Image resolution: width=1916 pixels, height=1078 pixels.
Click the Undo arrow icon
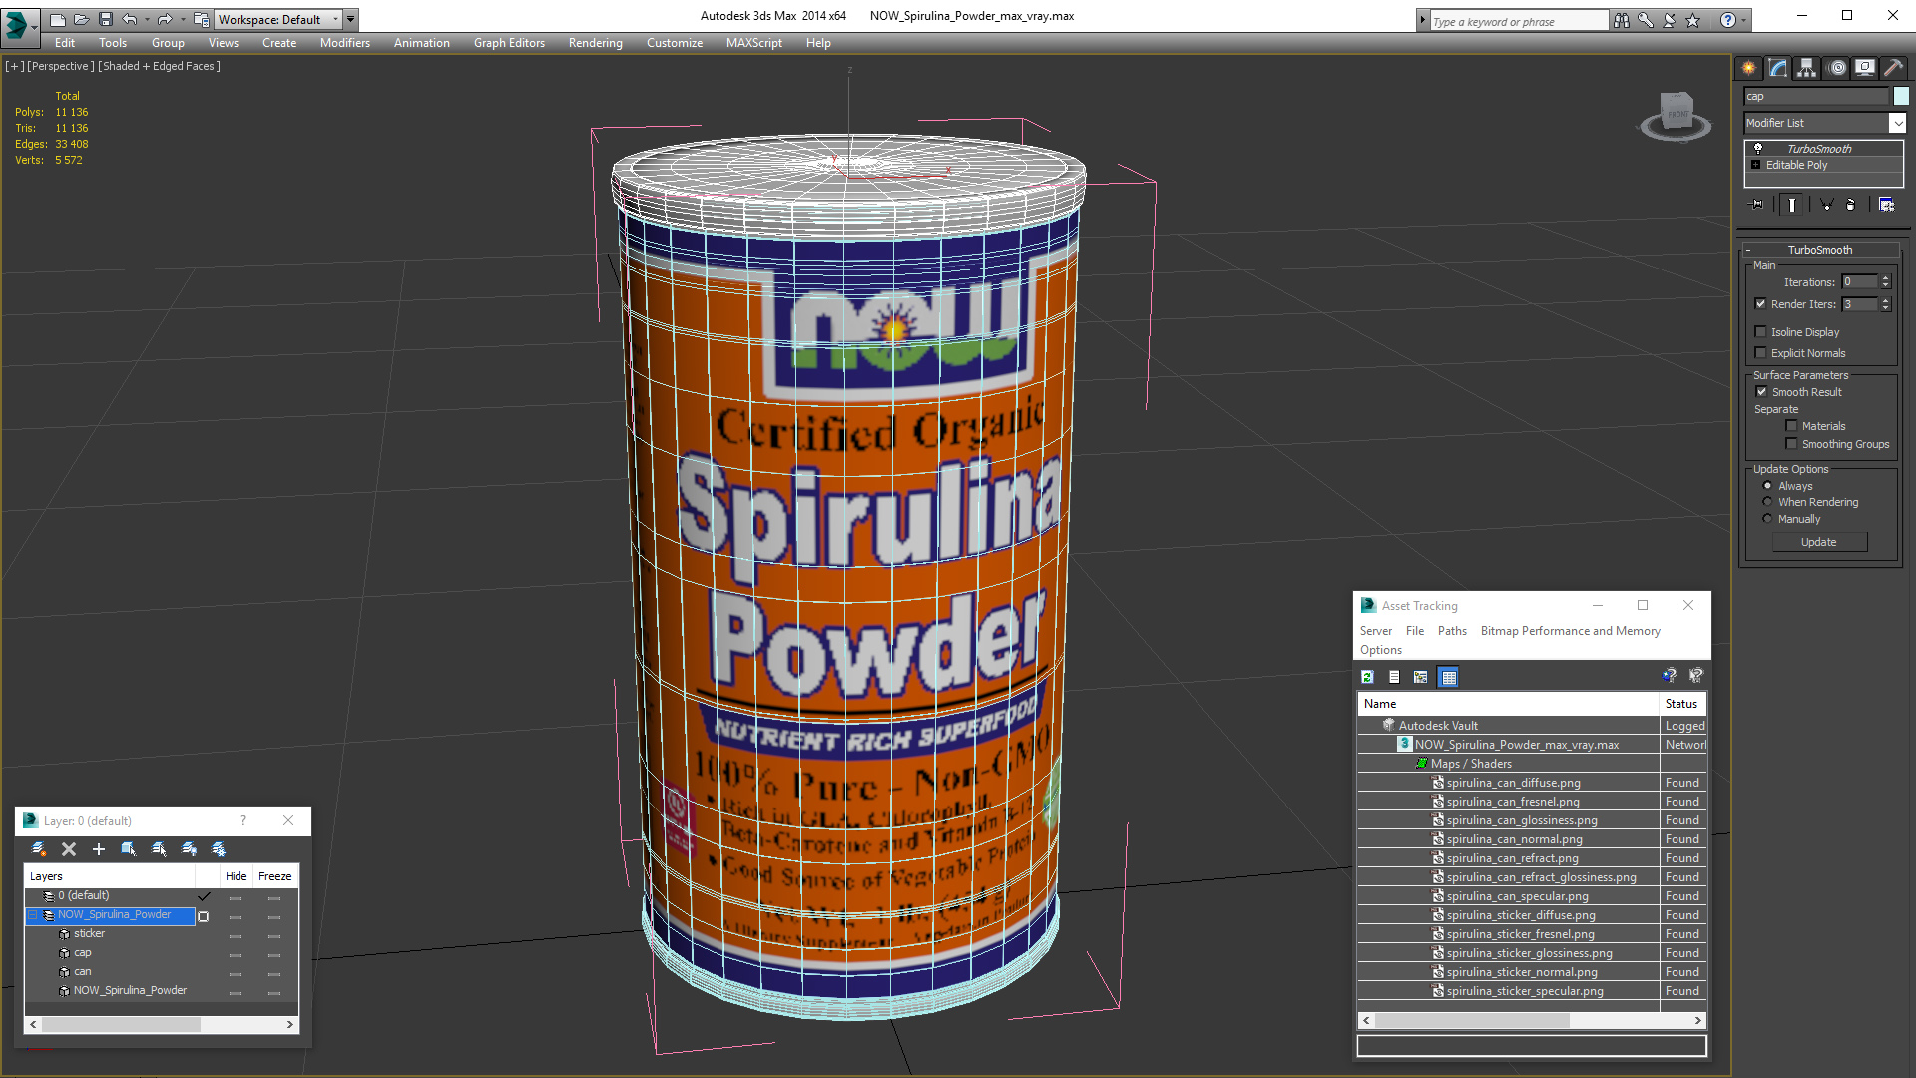tap(129, 19)
